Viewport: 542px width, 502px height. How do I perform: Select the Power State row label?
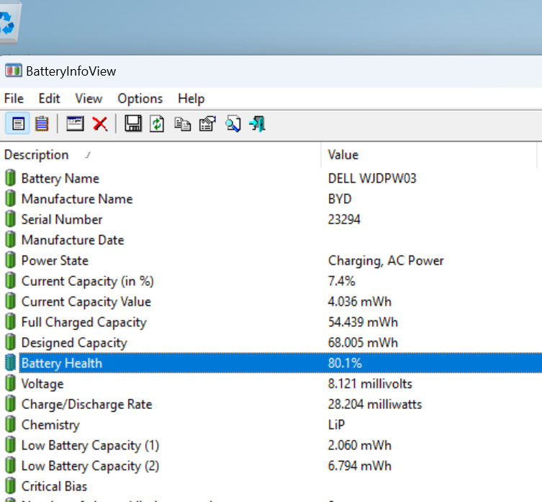(x=55, y=261)
